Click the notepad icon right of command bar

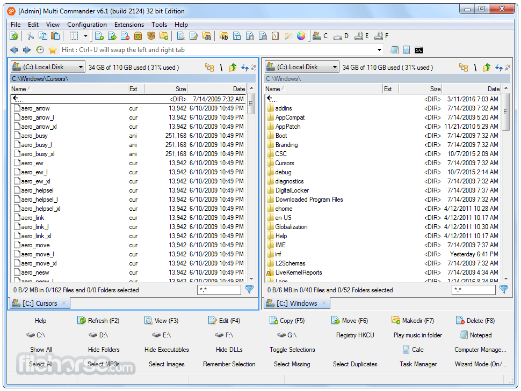pos(394,50)
